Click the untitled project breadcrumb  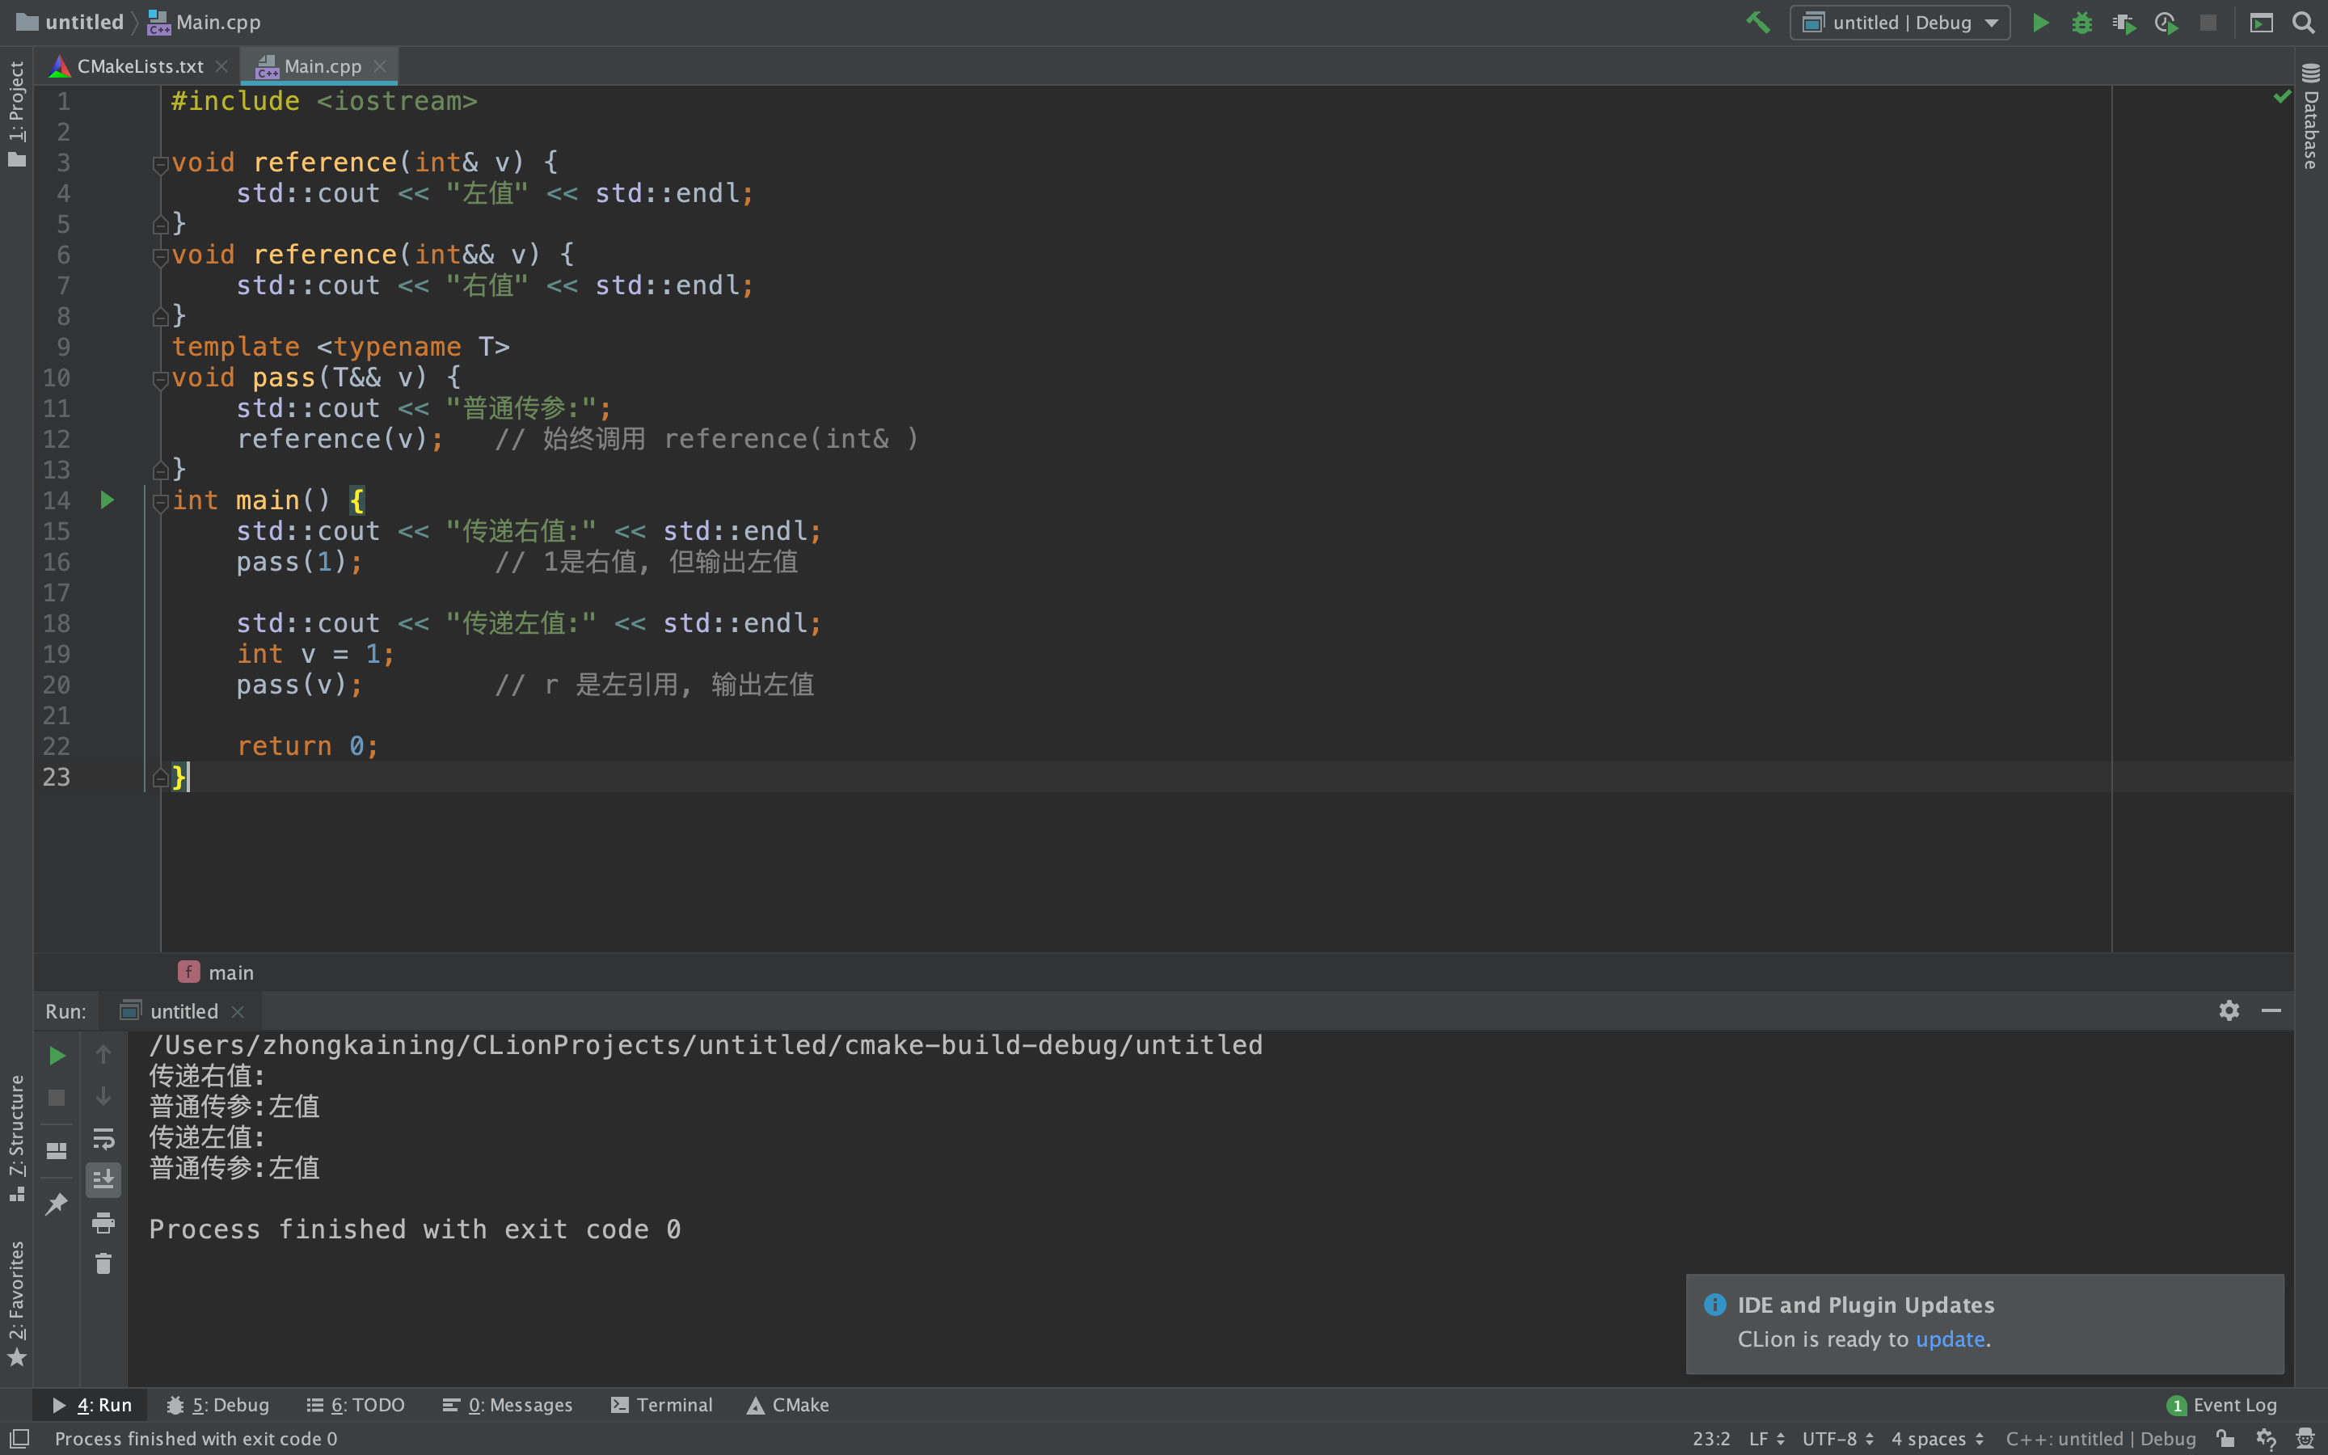coord(70,22)
